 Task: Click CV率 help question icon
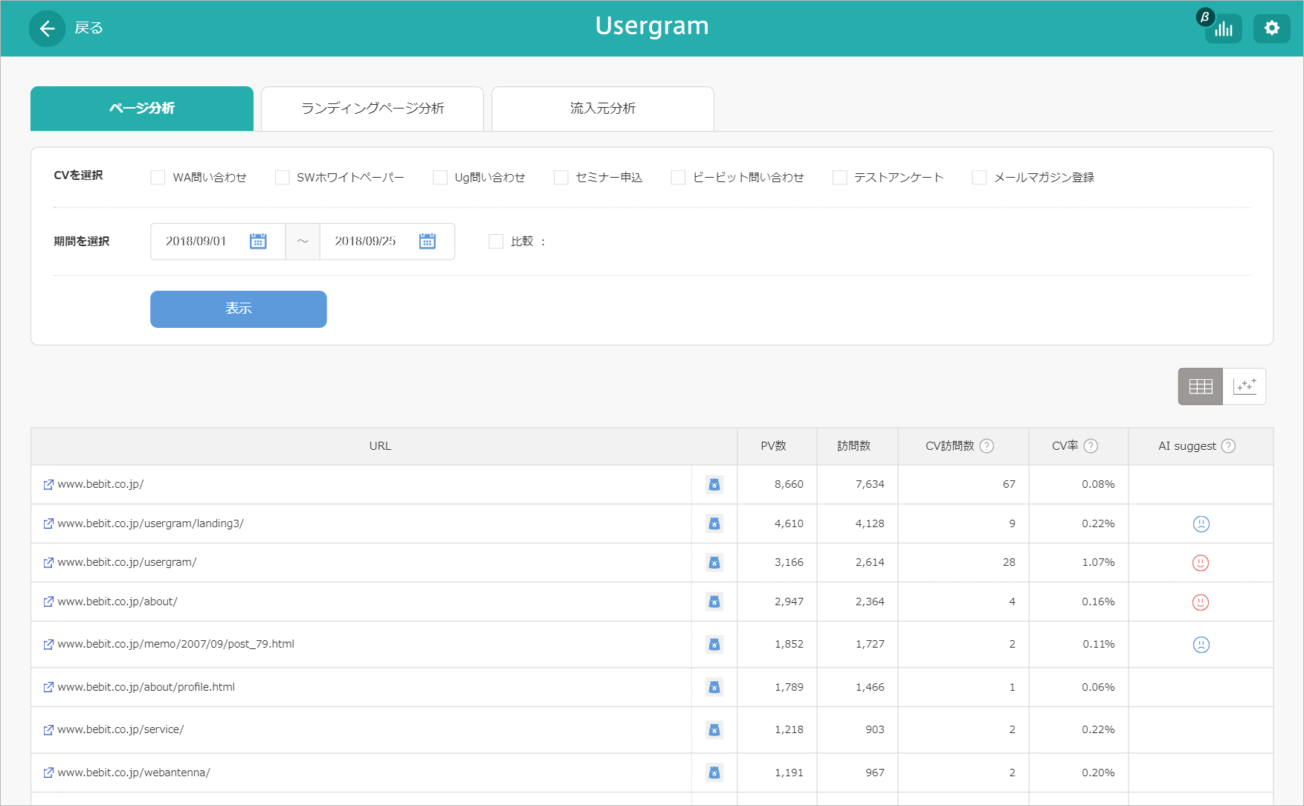[x=1091, y=446]
